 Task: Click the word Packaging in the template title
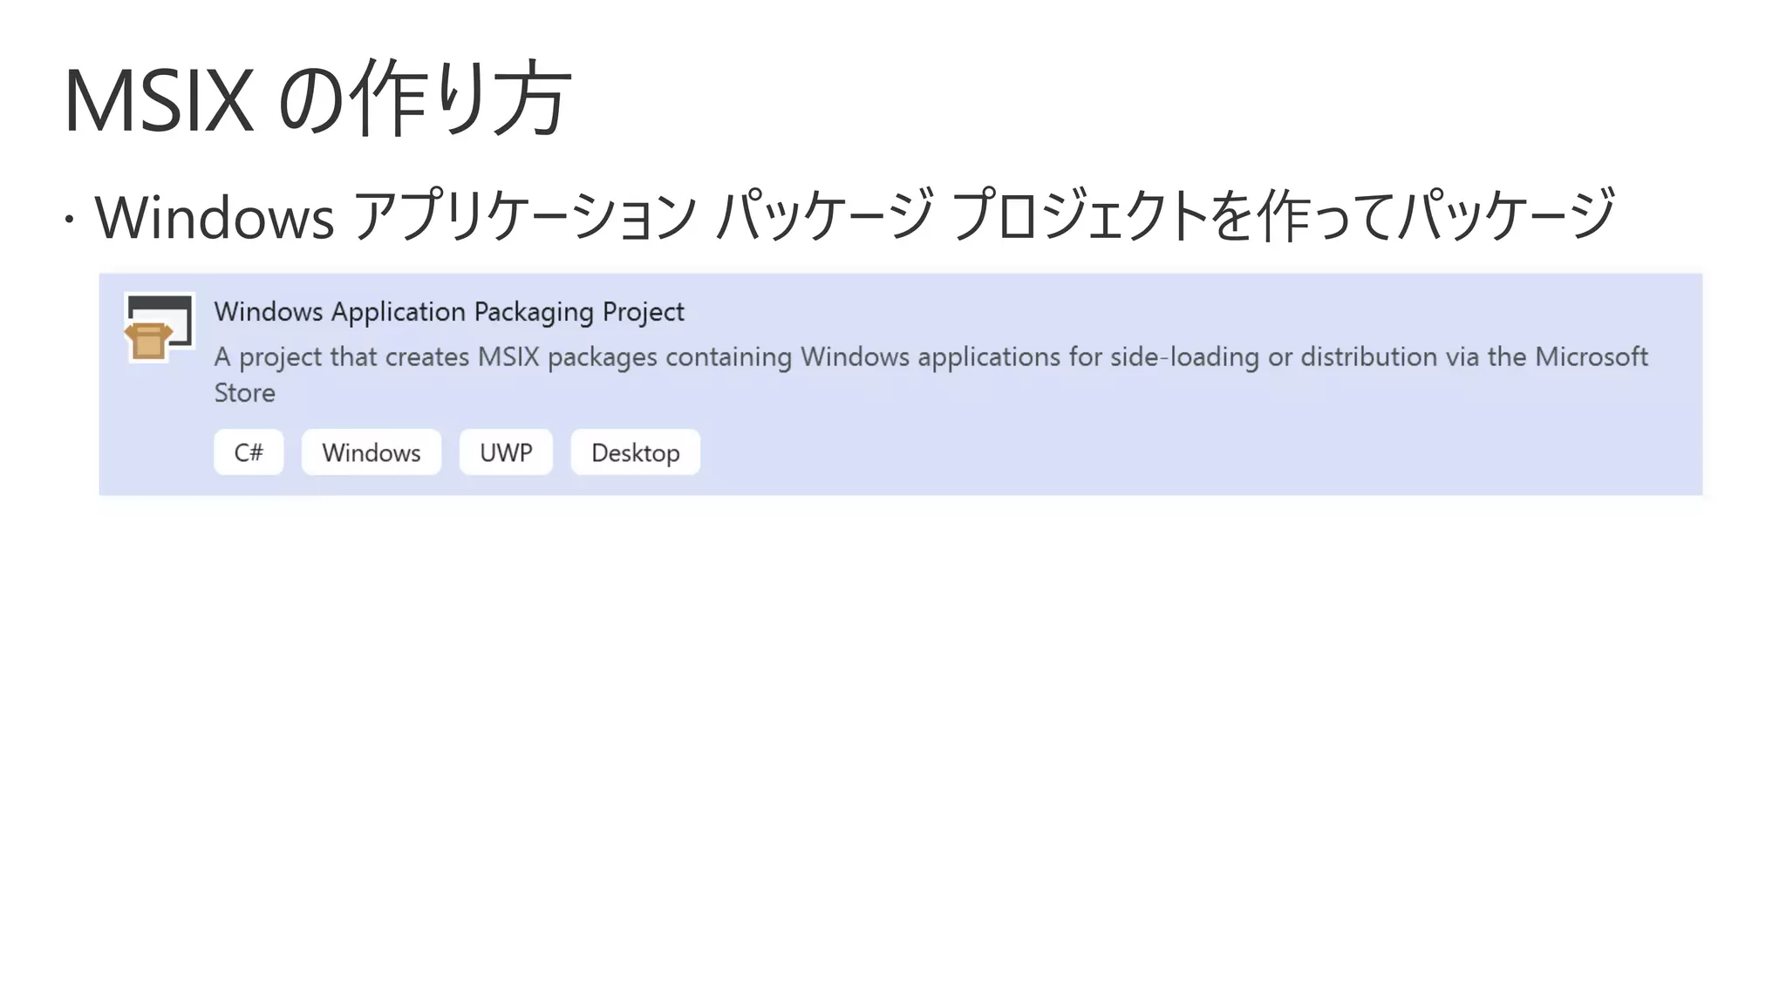534,312
